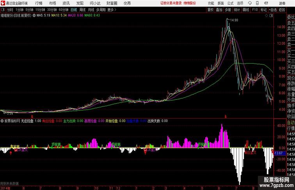295x190 pixels.
Task: Open F10 company info
Action: coord(255,10)
